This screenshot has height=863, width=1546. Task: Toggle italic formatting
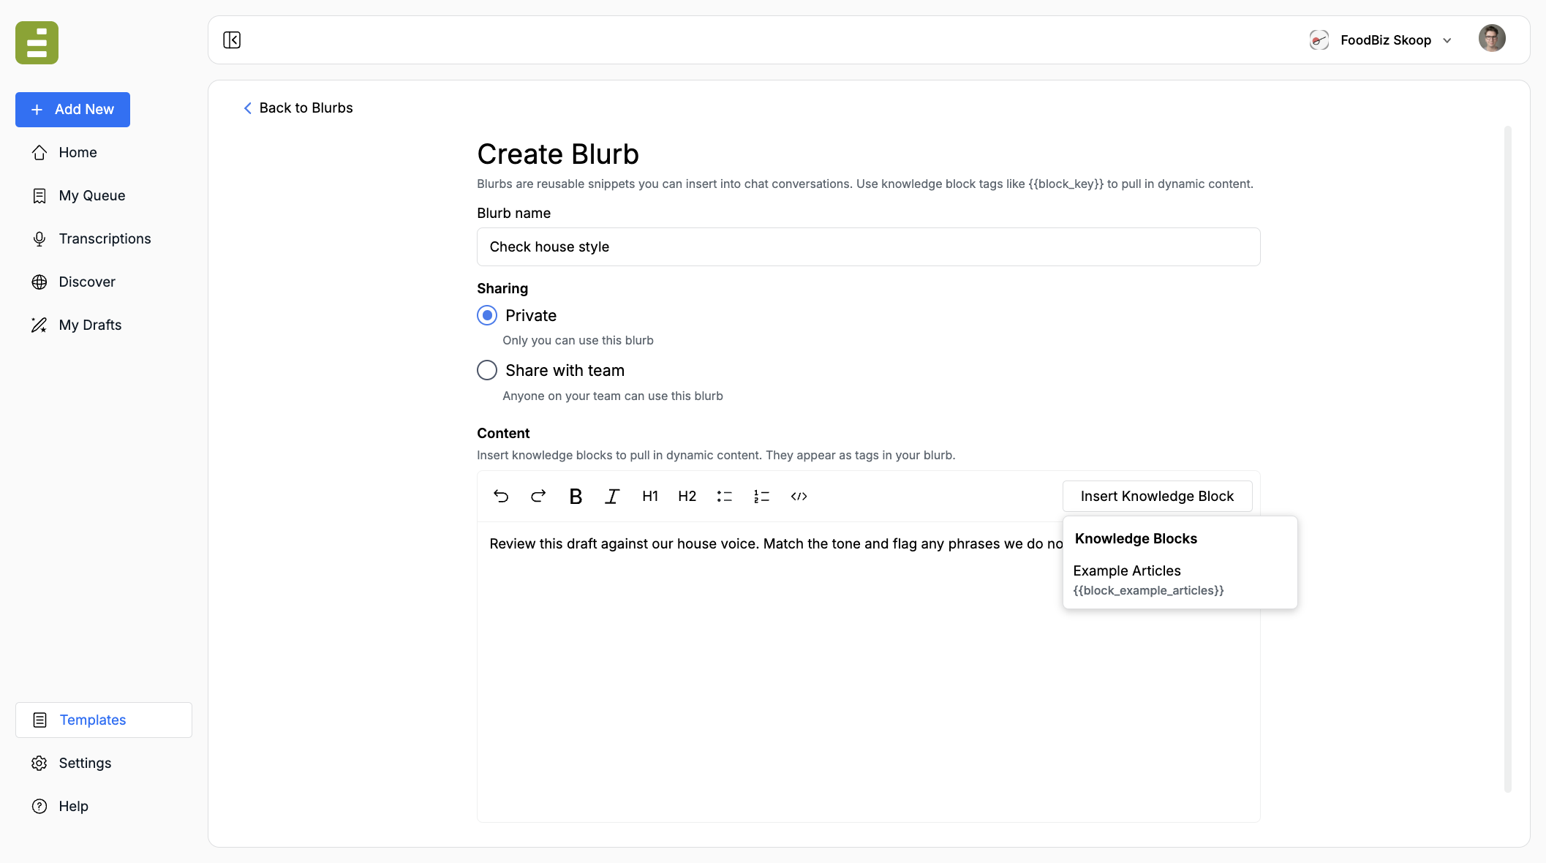point(612,496)
